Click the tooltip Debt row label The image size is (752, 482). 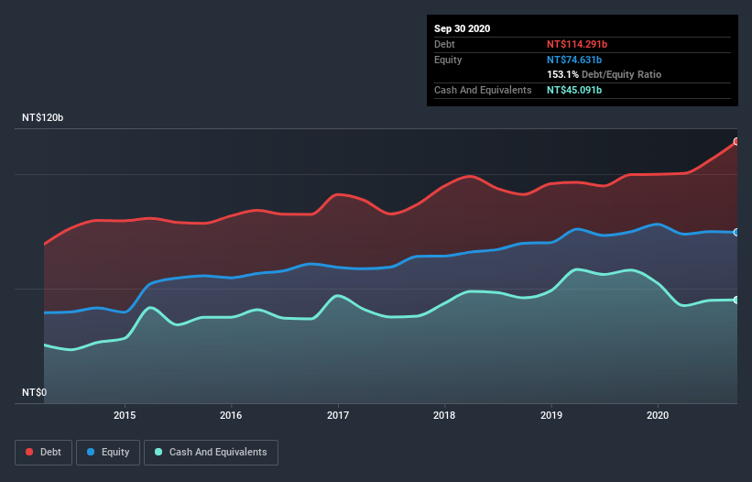click(x=444, y=44)
